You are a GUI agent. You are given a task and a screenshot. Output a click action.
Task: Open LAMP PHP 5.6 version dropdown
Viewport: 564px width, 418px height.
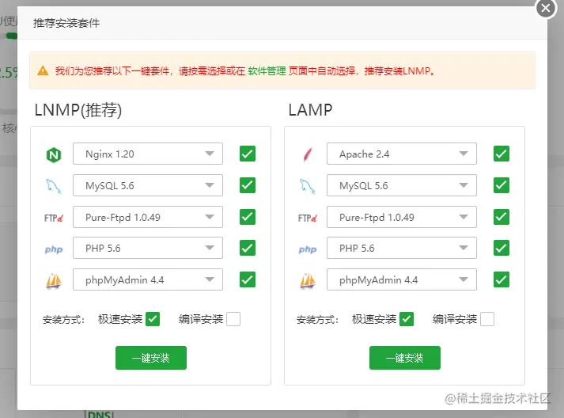coord(402,248)
